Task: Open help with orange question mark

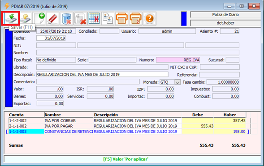Action: tap(150, 18)
